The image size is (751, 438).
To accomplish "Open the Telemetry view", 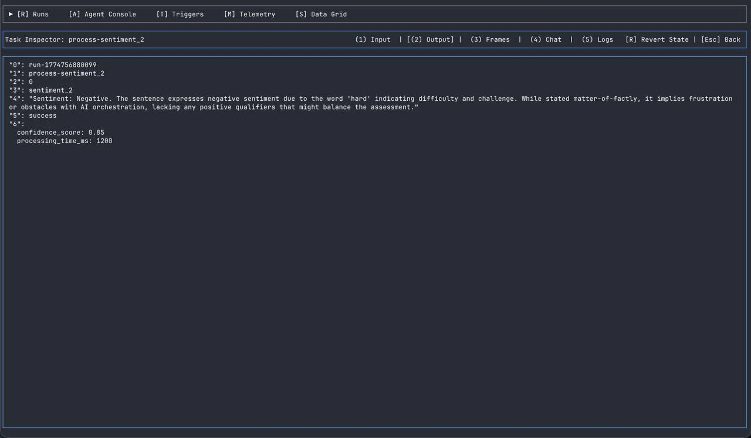I will coord(249,14).
